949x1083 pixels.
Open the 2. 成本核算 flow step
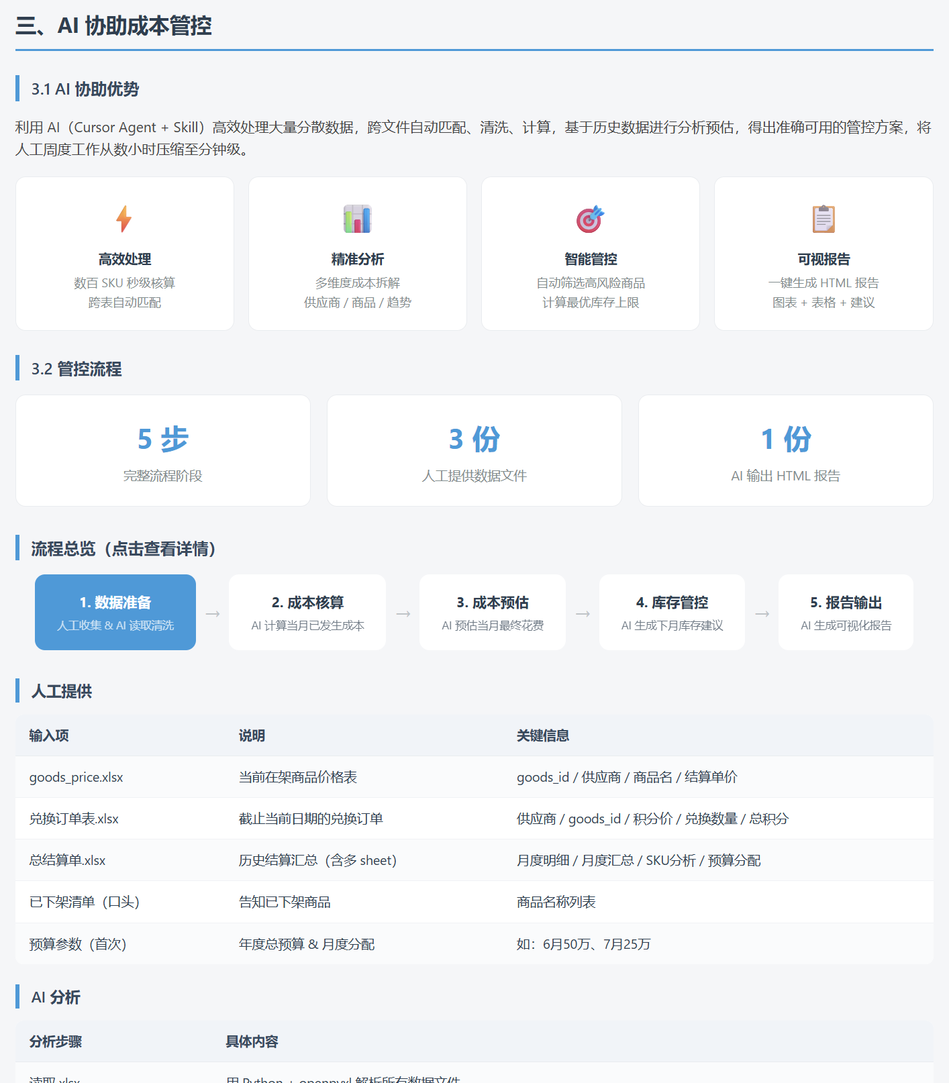click(307, 612)
